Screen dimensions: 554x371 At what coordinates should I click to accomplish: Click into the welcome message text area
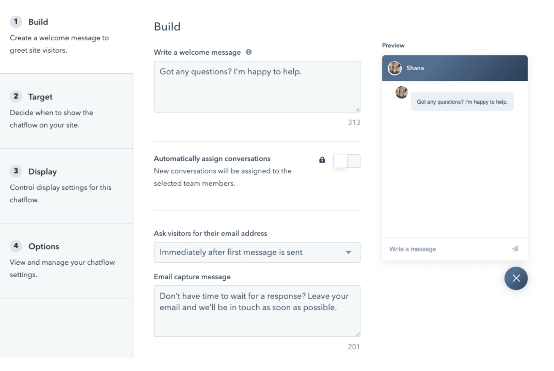(x=257, y=87)
